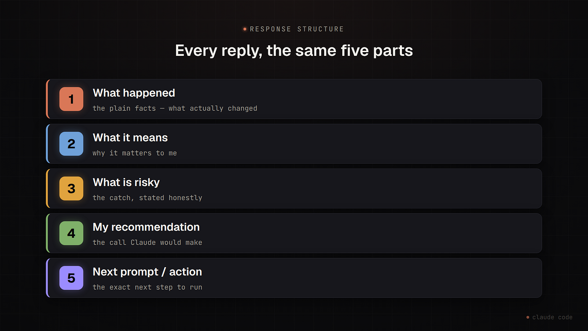Select the My recommendation heading
588x331 pixels.
[x=146, y=227]
